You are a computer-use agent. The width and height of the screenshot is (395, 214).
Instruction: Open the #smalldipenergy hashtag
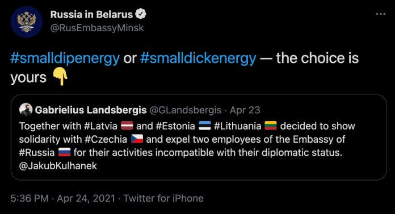pyautogui.click(x=65, y=58)
